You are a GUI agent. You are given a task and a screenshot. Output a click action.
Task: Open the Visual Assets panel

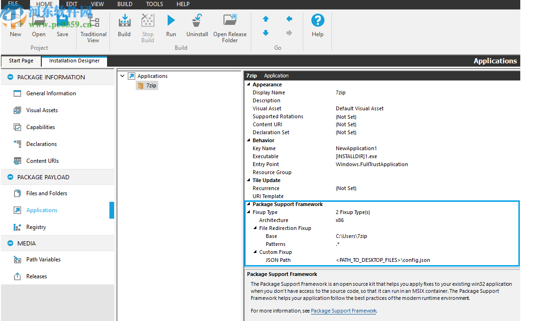pos(42,110)
